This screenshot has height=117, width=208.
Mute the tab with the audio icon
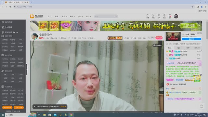tap(25, 2)
